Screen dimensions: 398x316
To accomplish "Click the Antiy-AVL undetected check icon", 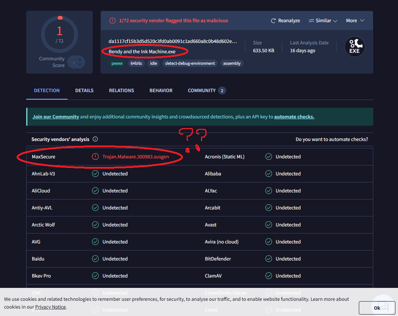I will pos(95,208).
